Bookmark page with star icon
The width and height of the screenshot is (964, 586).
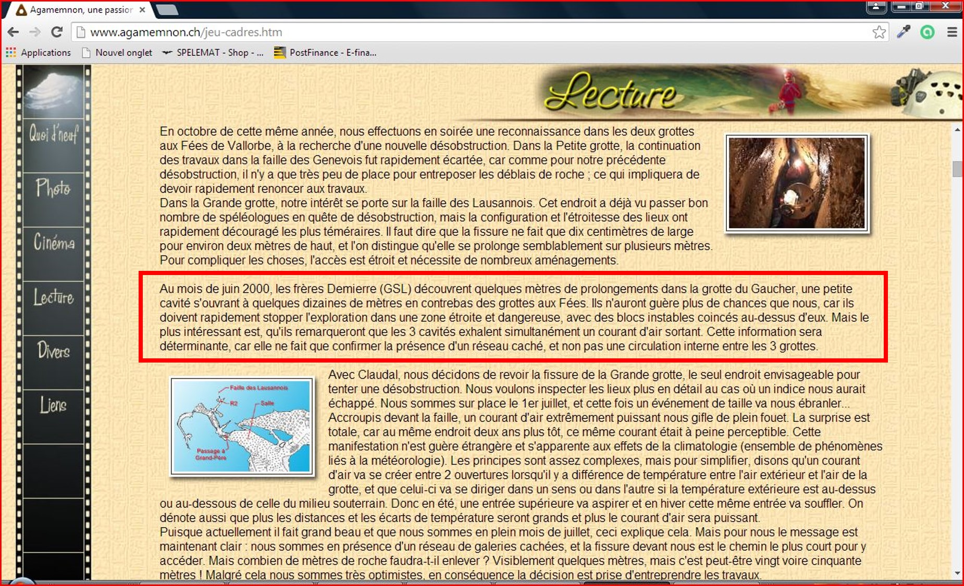point(879,32)
